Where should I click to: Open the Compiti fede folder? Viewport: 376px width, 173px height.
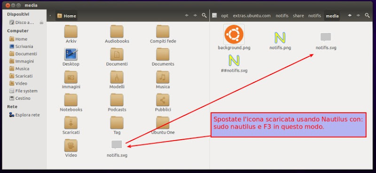pos(163,34)
